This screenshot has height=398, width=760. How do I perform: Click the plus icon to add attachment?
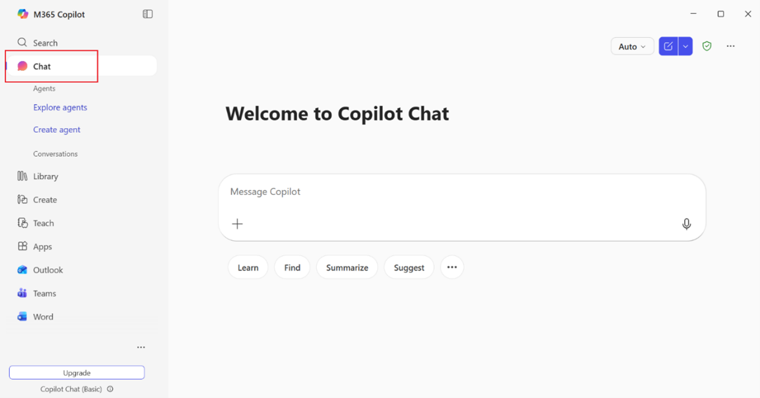click(237, 224)
